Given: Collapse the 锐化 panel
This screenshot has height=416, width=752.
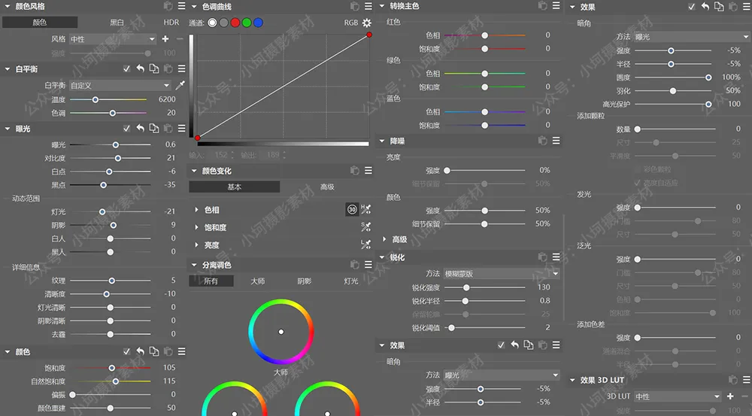Looking at the screenshot, I should point(382,257).
